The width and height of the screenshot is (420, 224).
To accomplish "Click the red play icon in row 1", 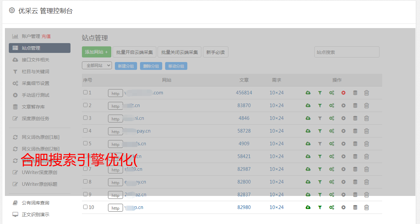I will coord(343,93).
